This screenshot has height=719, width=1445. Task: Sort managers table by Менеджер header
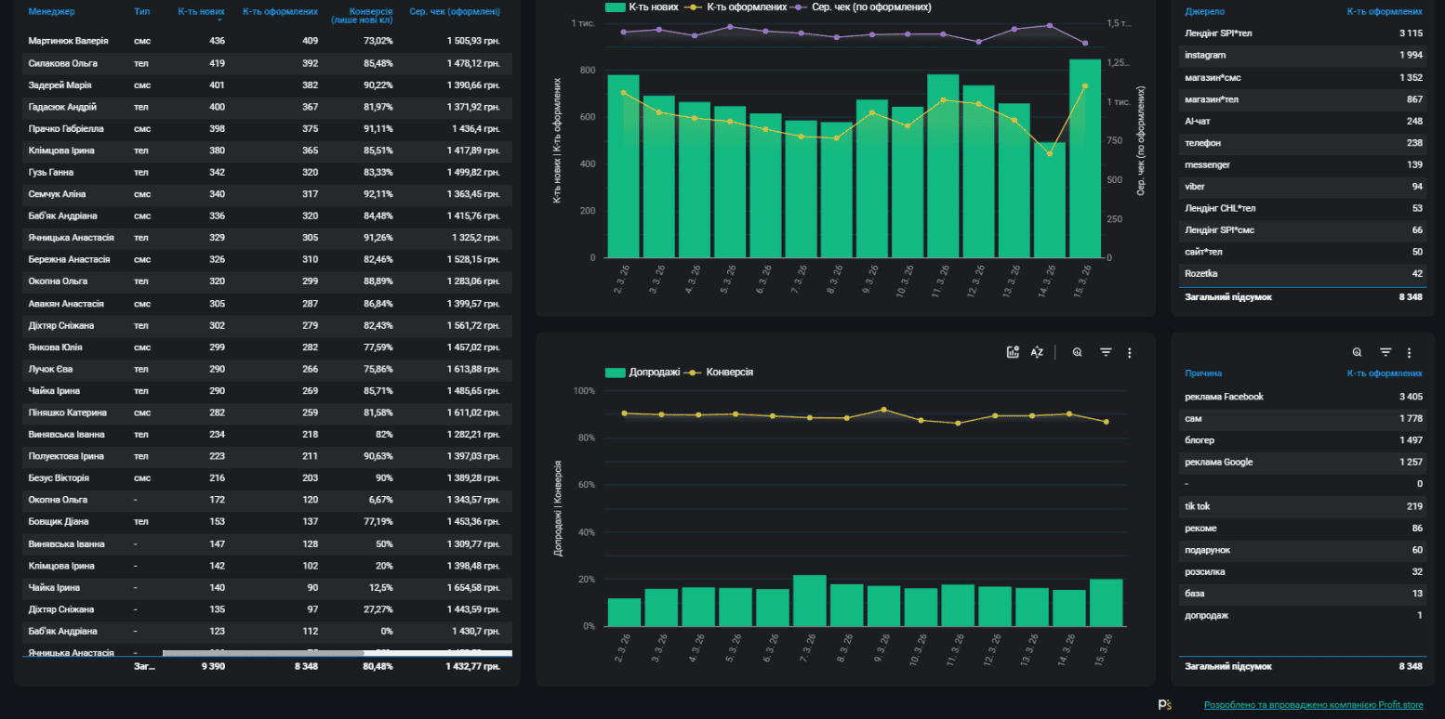[x=52, y=11]
